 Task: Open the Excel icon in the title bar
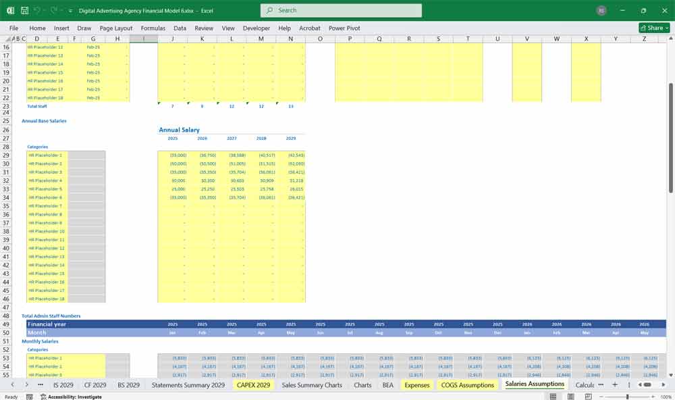[9, 10]
